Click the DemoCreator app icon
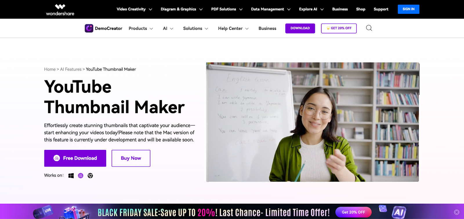The width and height of the screenshot is (464, 219). 89,28
